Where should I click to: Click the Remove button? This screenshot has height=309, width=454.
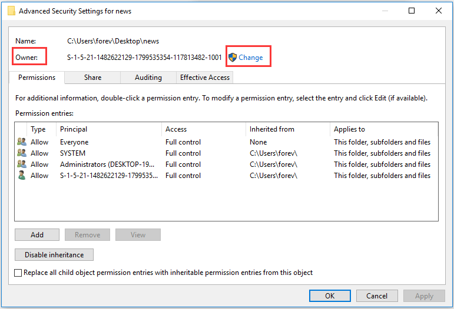point(87,235)
